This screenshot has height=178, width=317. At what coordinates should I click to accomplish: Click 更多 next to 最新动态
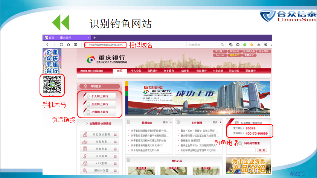tap(166, 122)
